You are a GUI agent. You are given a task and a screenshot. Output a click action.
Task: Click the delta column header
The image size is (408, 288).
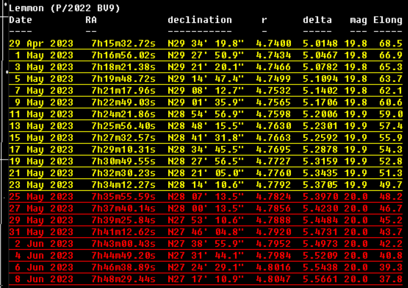point(317,20)
